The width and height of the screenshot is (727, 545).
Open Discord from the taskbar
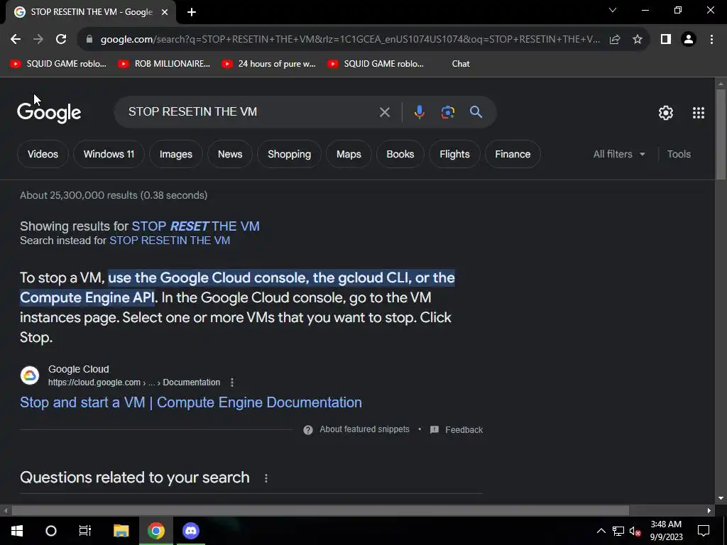click(190, 531)
